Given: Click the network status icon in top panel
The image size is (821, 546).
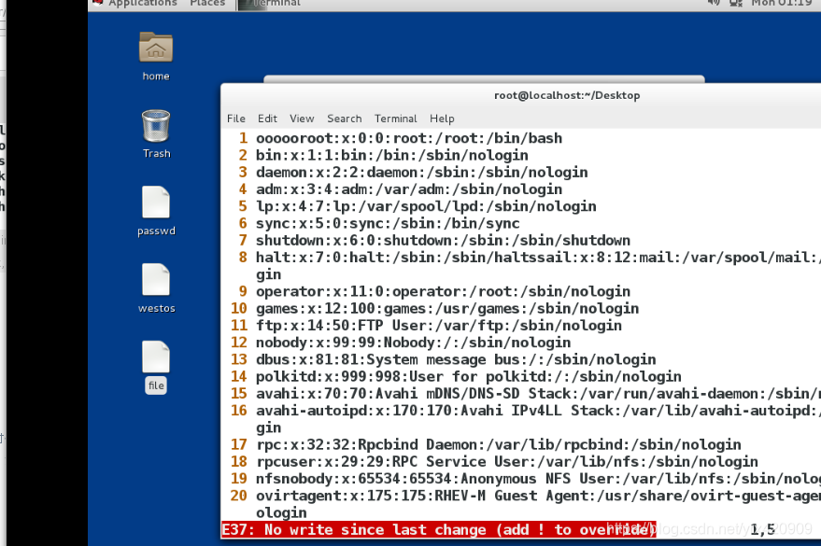Looking at the screenshot, I should coord(736,3).
